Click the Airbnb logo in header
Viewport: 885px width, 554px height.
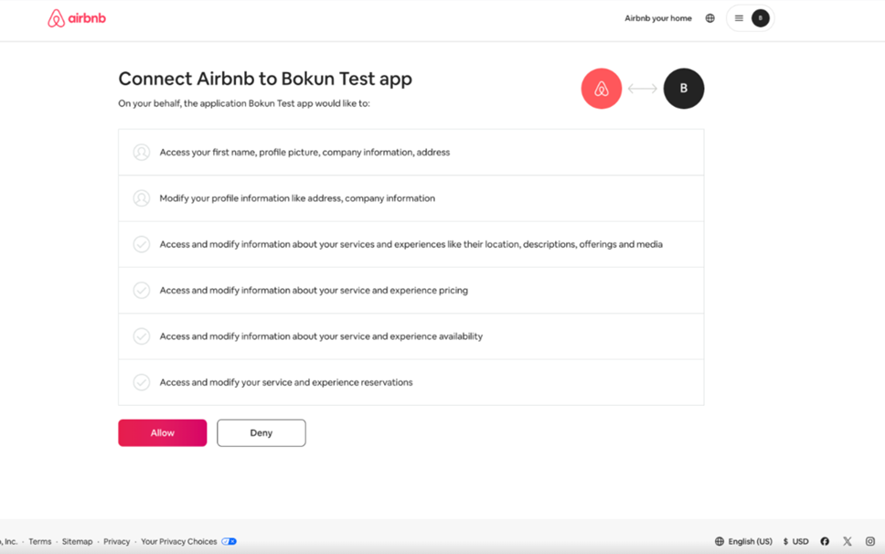coord(77,18)
